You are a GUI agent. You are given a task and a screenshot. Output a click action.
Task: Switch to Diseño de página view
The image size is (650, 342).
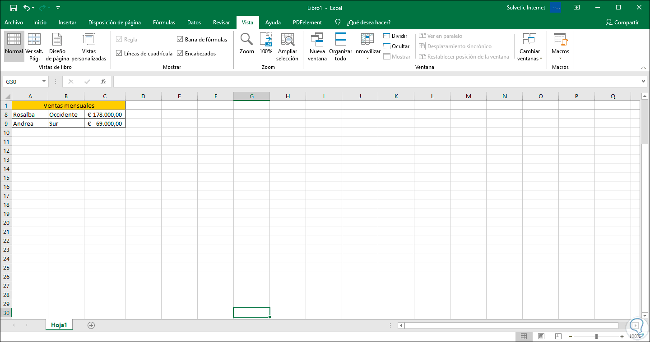pyautogui.click(x=57, y=46)
